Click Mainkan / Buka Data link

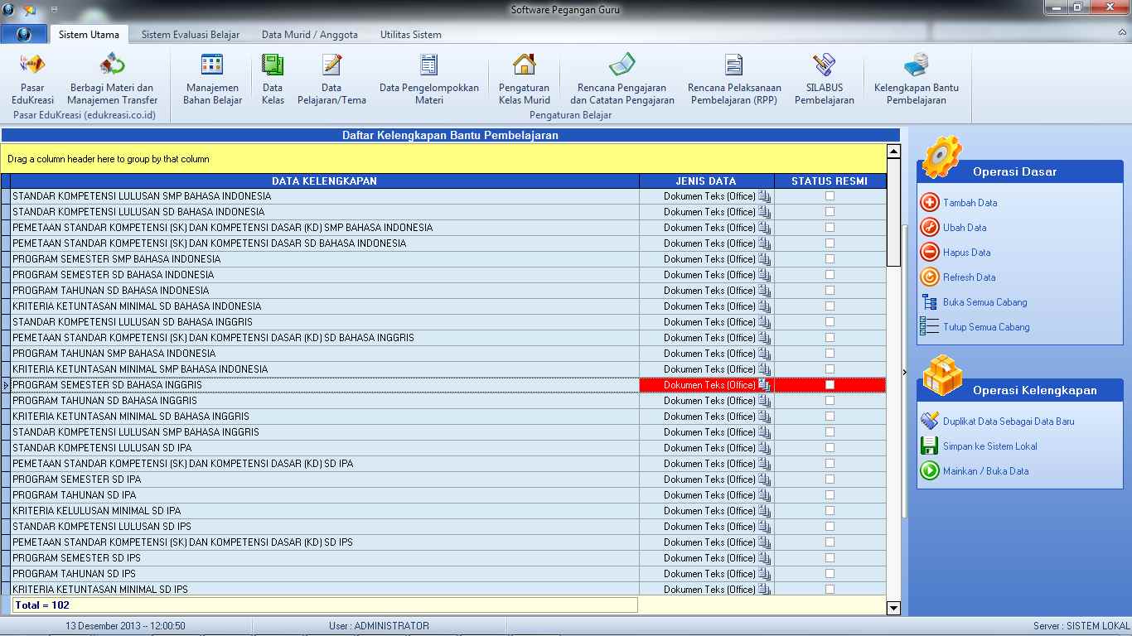click(985, 471)
